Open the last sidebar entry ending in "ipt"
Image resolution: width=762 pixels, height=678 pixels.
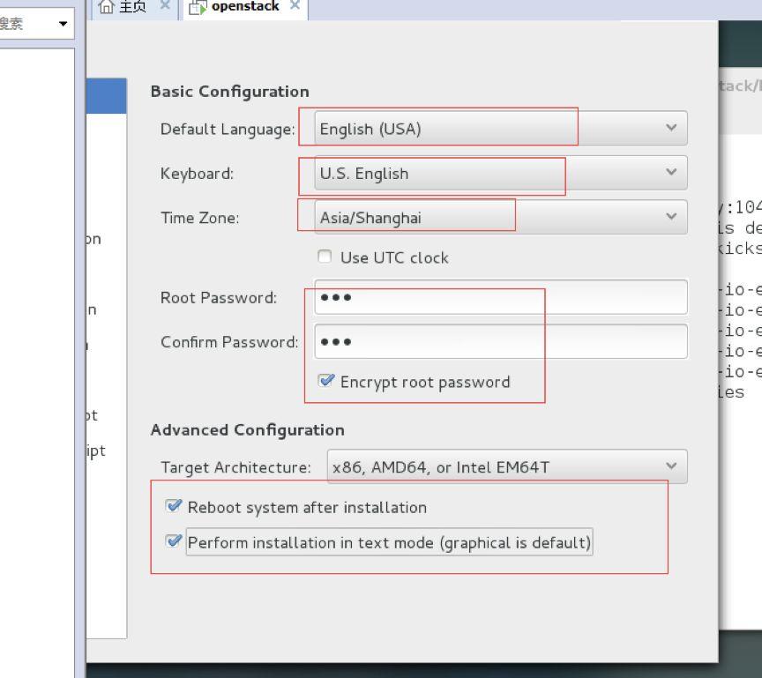point(95,451)
